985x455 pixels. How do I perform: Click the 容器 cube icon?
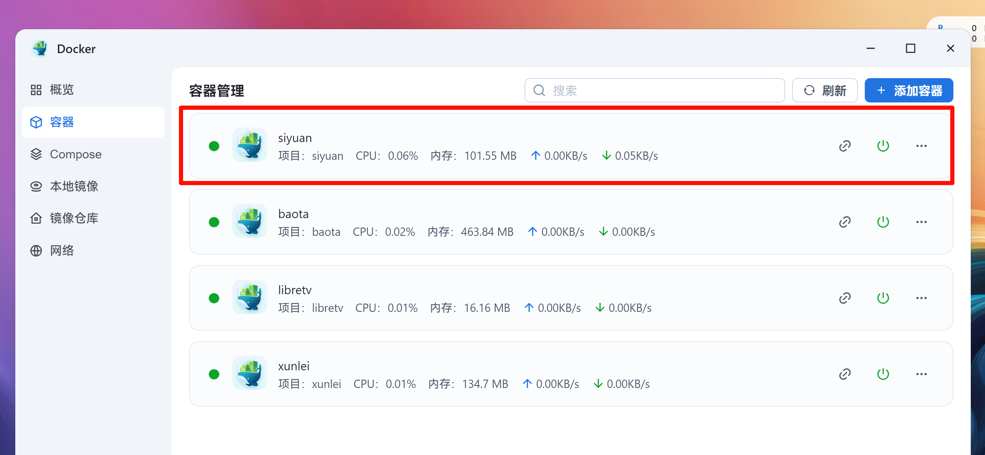click(36, 122)
